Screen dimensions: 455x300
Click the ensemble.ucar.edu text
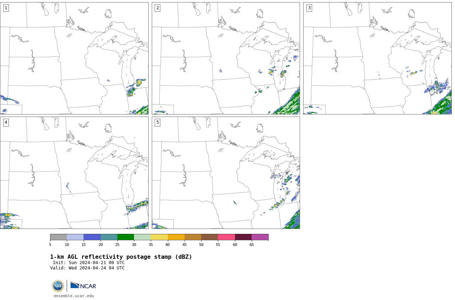pyautogui.click(x=74, y=296)
